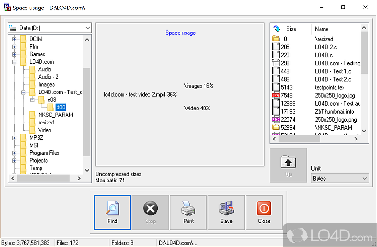377x247 pixels.
Task: Collapse the LO4D.com - Test_d folder node
Action: coord(23,92)
